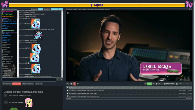Screen dimensions: 195x110
Task: Click the link icon beside the fullscreen button
Action: (180, 84)
